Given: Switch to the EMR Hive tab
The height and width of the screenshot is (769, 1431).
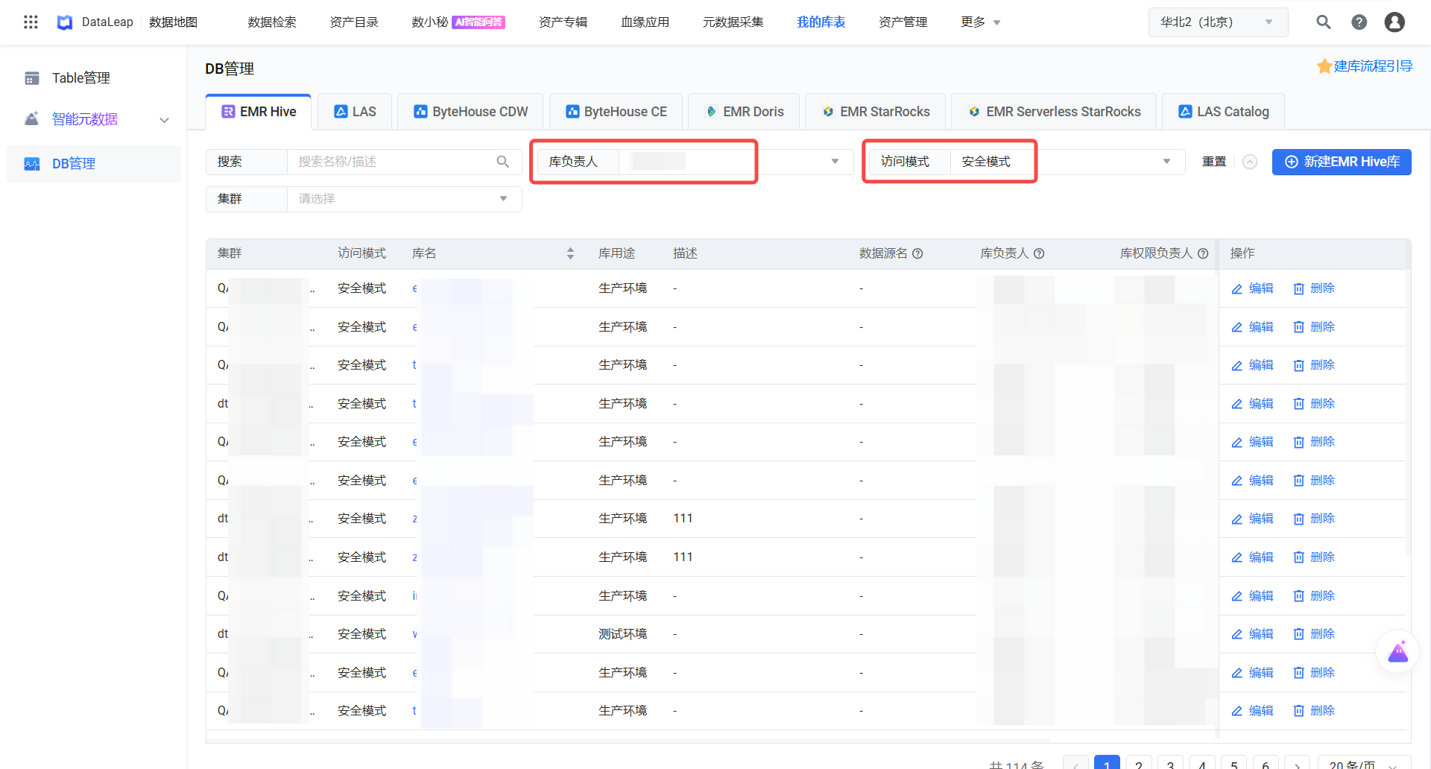Looking at the screenshot, I should point(259,112).
